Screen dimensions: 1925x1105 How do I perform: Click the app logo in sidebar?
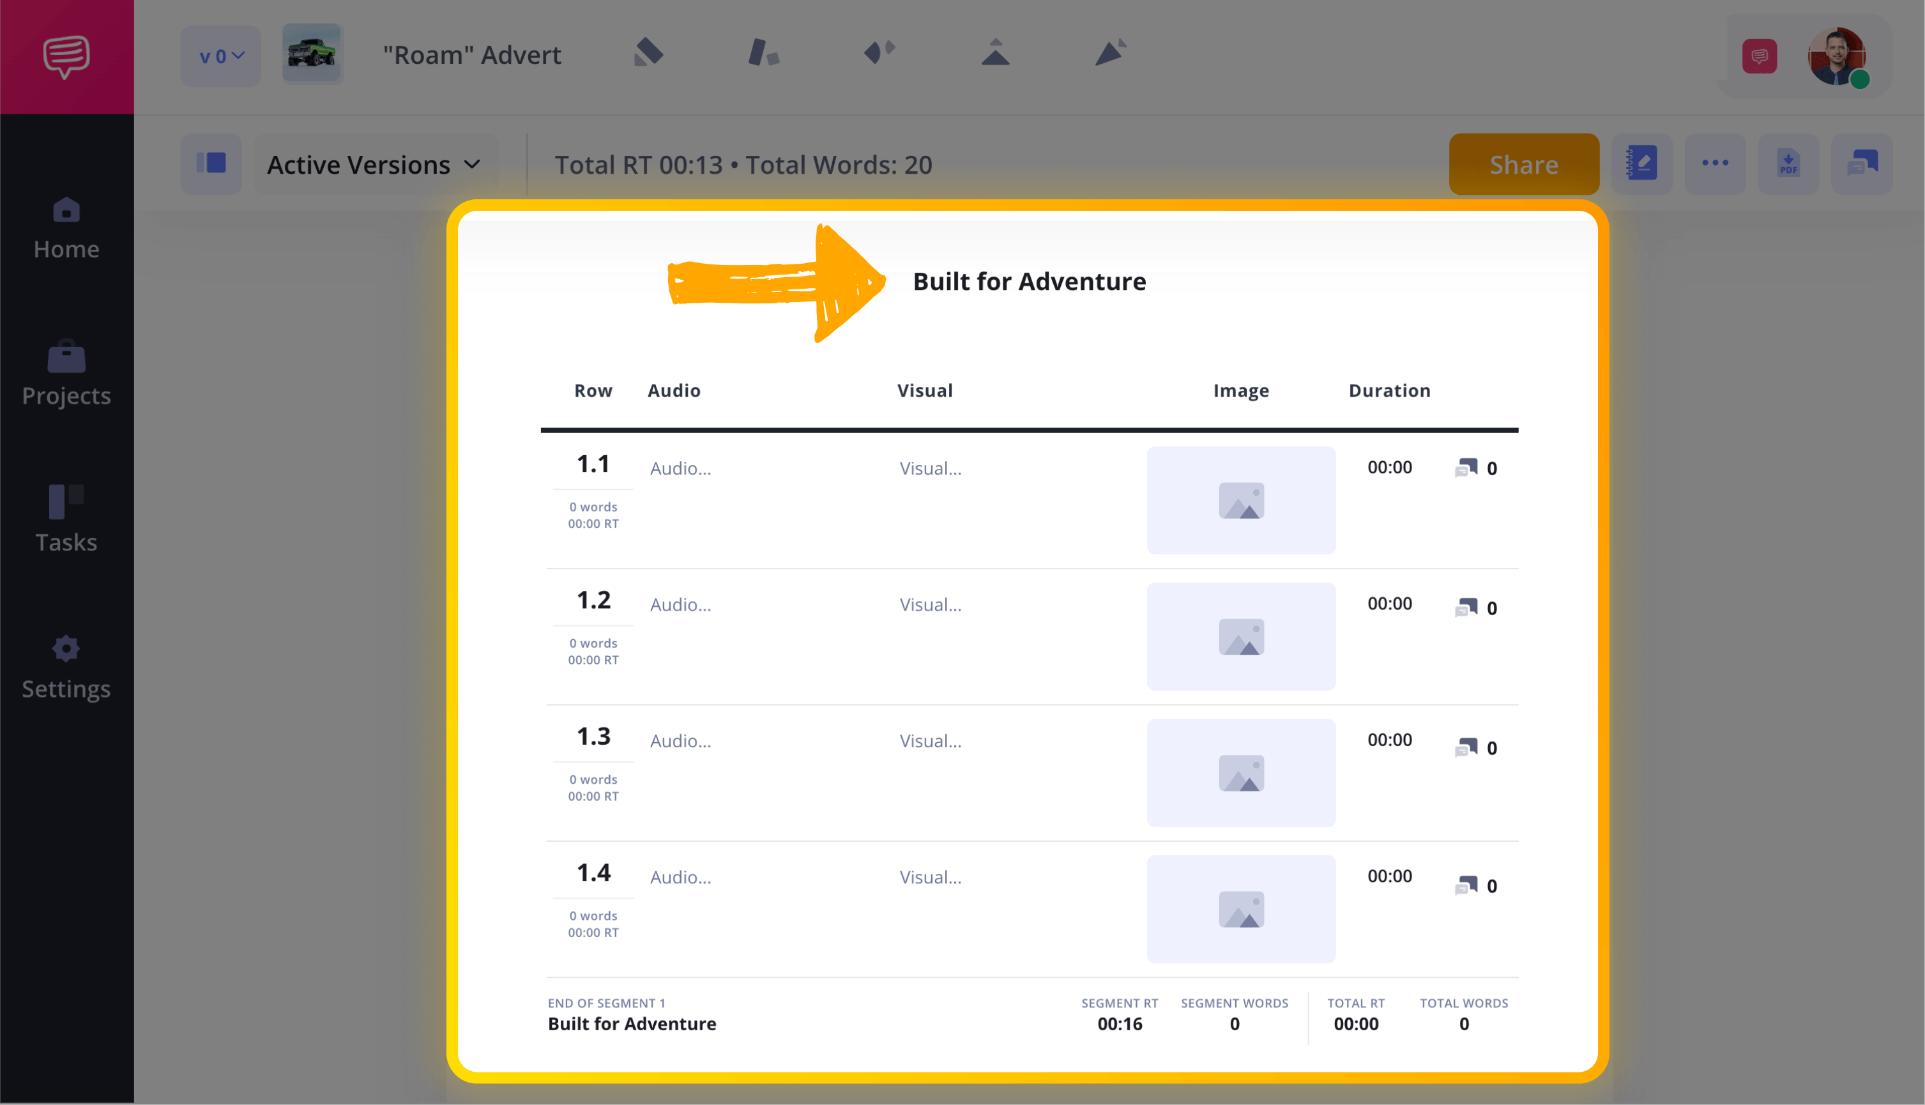pos(67,57)
